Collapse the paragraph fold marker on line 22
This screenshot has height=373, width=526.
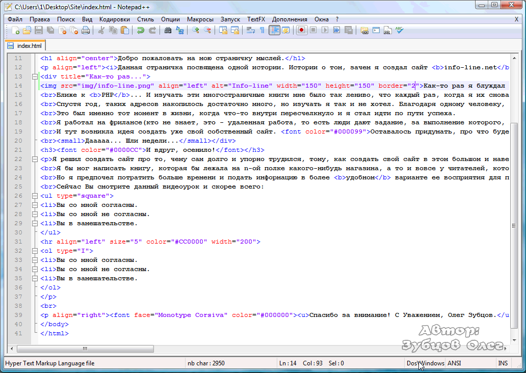coord(35,159)
